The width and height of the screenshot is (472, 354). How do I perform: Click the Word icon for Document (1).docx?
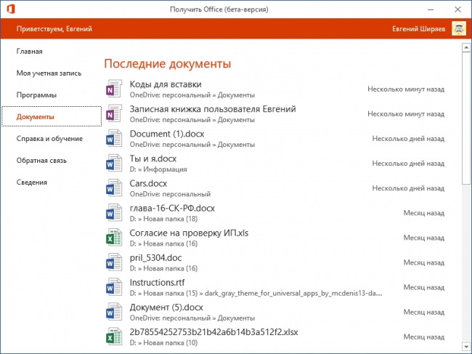[x=114, y=138]
